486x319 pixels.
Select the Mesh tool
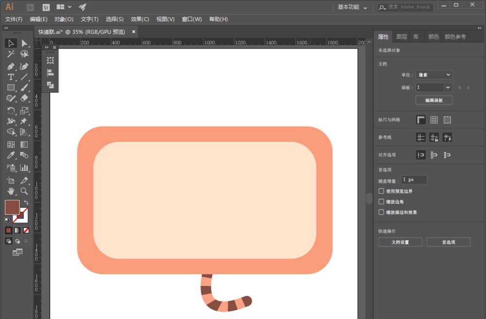coord(11,144)
